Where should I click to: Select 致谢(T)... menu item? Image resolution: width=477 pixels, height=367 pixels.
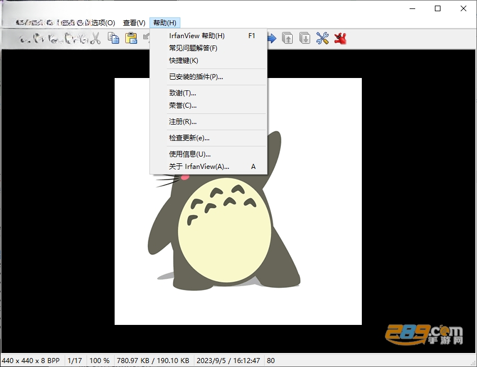(x=208, y=93)
